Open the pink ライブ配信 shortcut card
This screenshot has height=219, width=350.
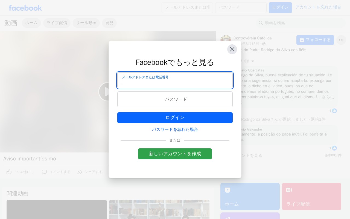[311, 197]
